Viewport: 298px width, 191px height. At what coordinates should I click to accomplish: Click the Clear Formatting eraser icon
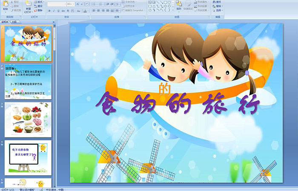tap(87, 4)
